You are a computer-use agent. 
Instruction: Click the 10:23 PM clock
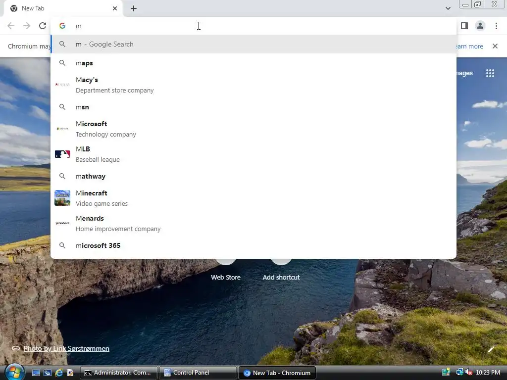(x=488, y=373)
